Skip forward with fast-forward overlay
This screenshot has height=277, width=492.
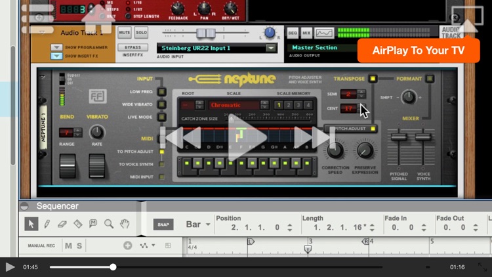coord(314,137)
